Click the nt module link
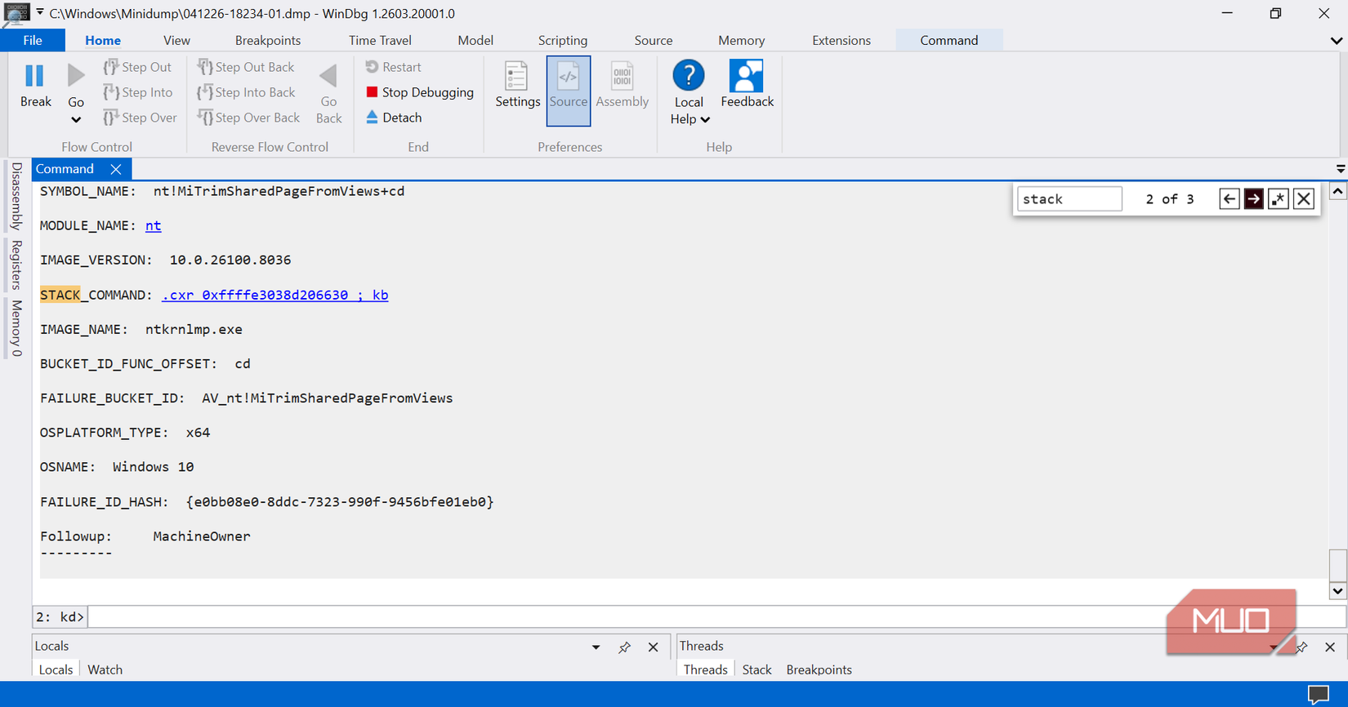 [x=154, y=226]
